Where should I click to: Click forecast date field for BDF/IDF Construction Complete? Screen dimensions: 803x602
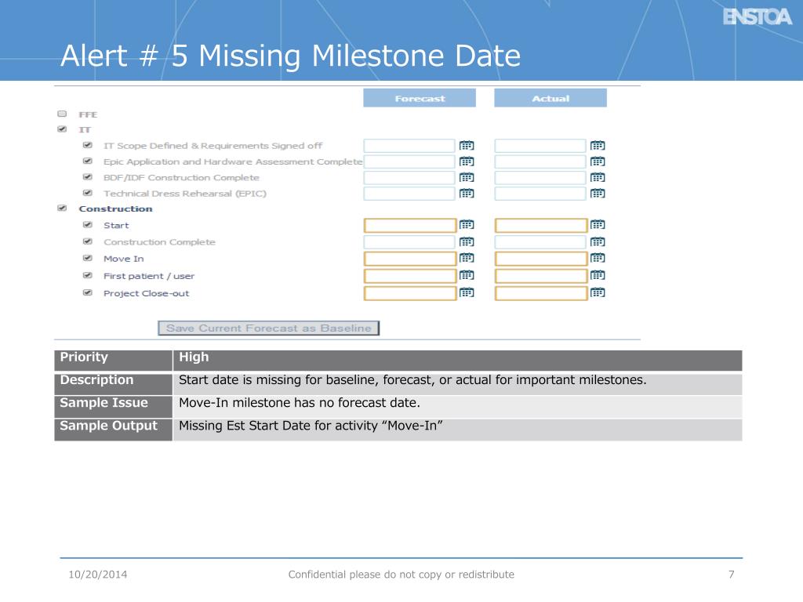[x=409, y=178]
